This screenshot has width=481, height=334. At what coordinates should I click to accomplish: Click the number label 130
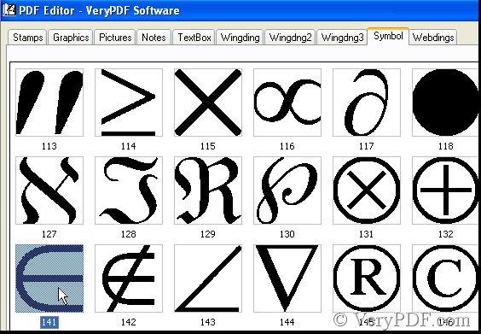click(x=287, y=234)
